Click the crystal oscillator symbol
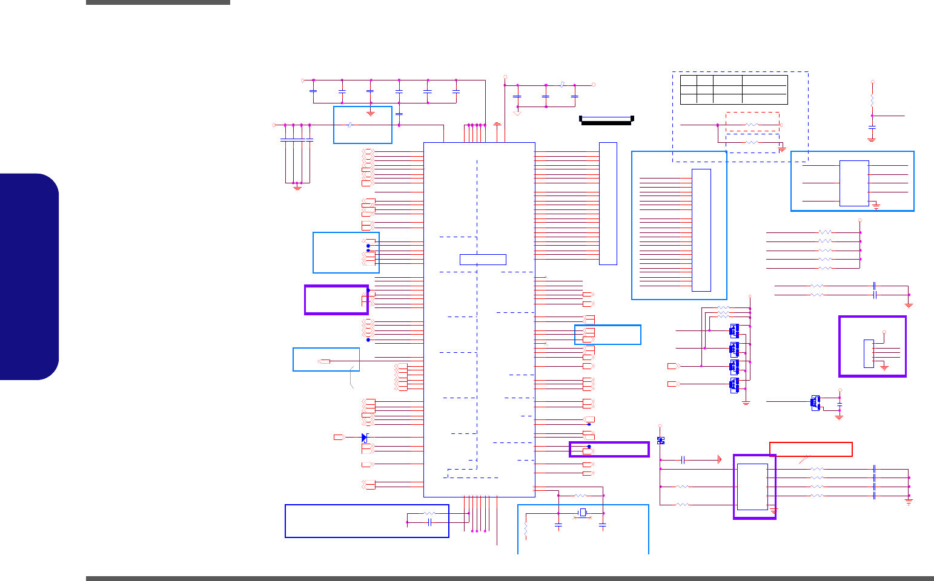This screenshot has width=934, height=581. point(582,513)
